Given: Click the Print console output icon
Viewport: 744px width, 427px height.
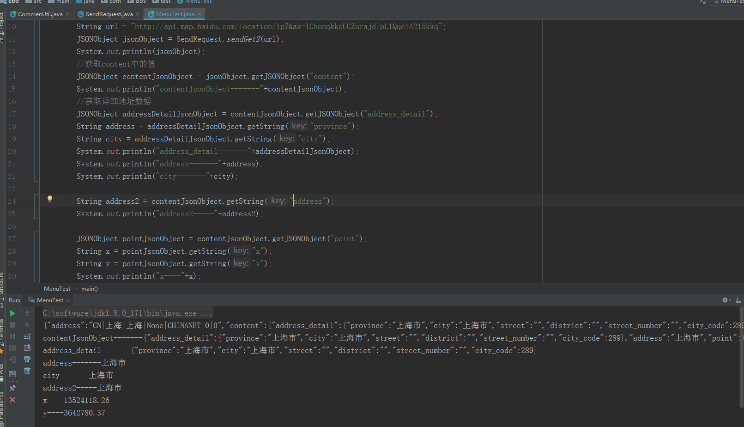Looking at the screenshot, I should point(27,360).
